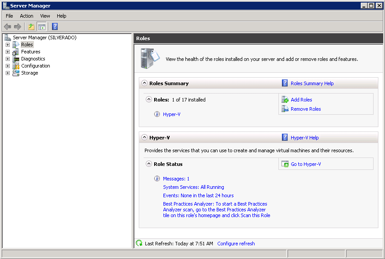
Task: Click the Last Refresh: Today at 7:51 AM text
Action: pos(179,244)
